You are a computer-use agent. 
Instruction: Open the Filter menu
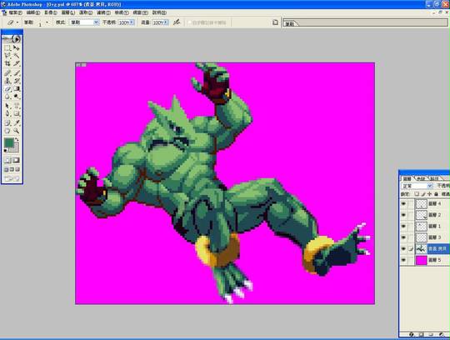tap(103, 12)
